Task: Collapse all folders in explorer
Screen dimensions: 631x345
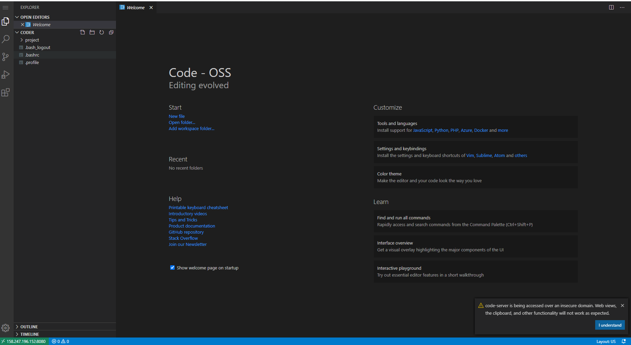Action: point(111,32)
